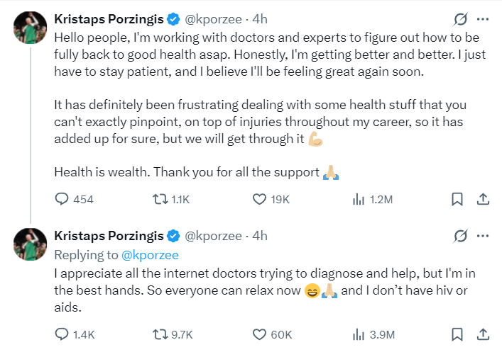Repost the reply tweet with 9.7K reposts

[x=173, y=334]
